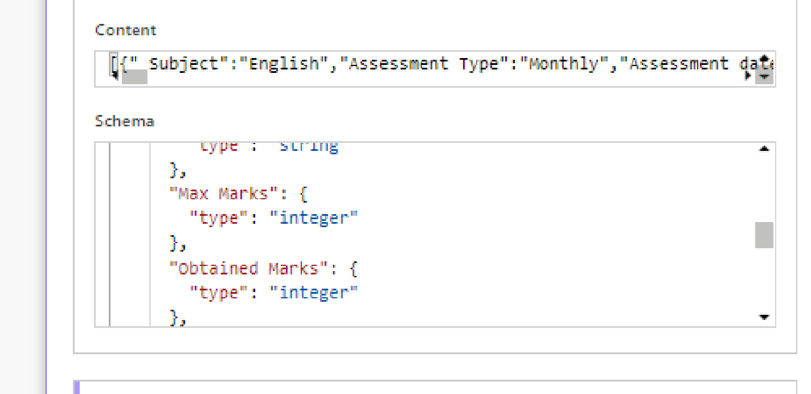Click the Schema field label
The width and height of the screenshot is (811, 394).
pos(124,121)
